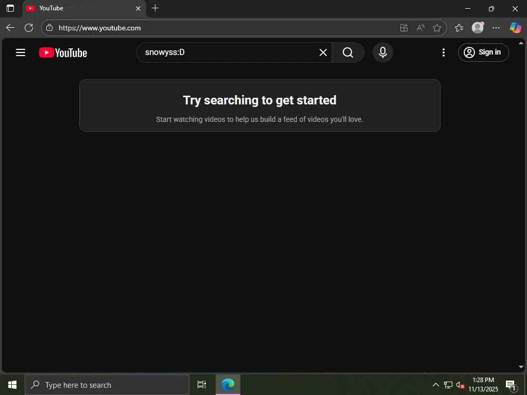Add this page to favorites star
The image size is (527, 395).
[x=436, y=28]
